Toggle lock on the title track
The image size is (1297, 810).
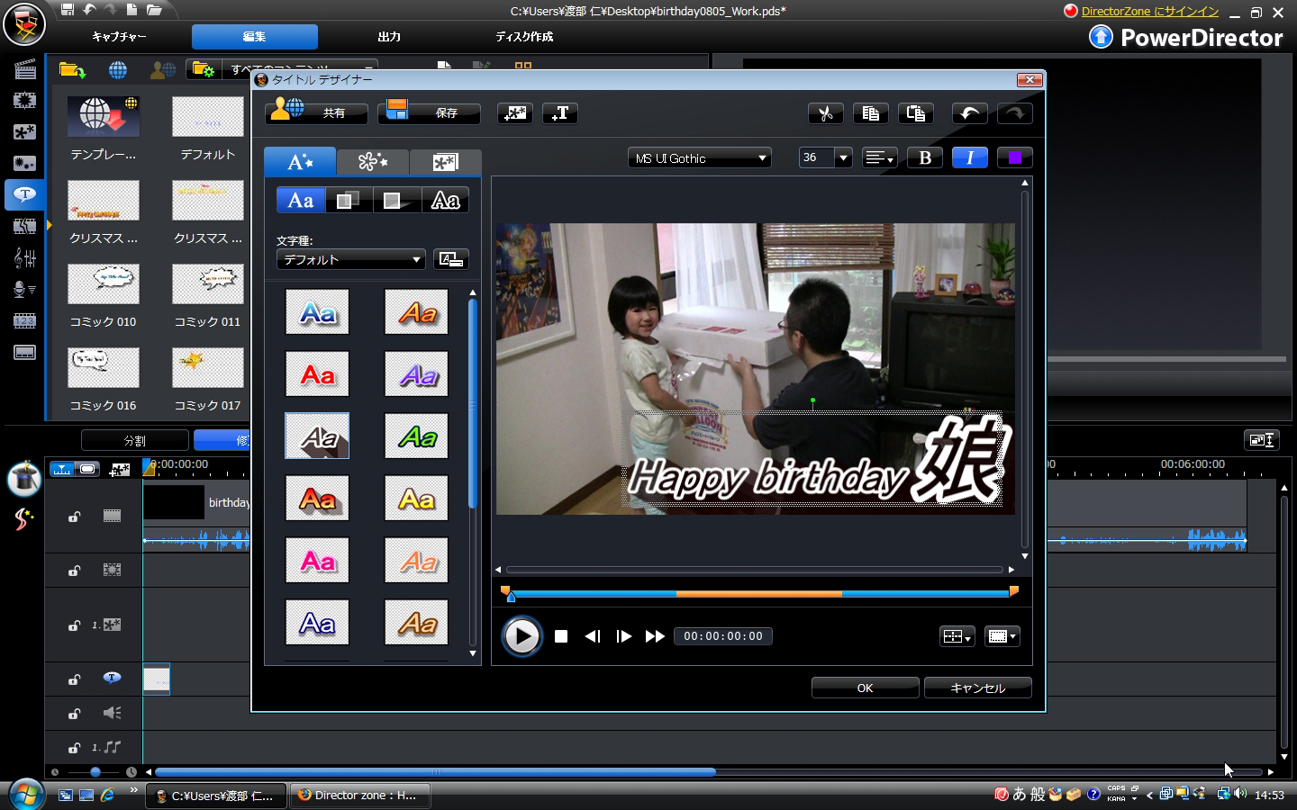tap(75, 679)
